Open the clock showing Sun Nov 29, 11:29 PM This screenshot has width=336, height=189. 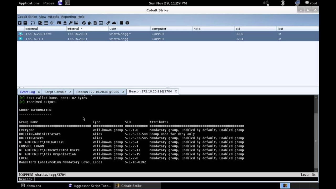point(168,3)
